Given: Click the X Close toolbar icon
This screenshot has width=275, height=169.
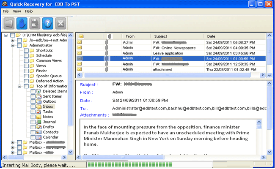Looking at the screenshot, I should (60, 23).
